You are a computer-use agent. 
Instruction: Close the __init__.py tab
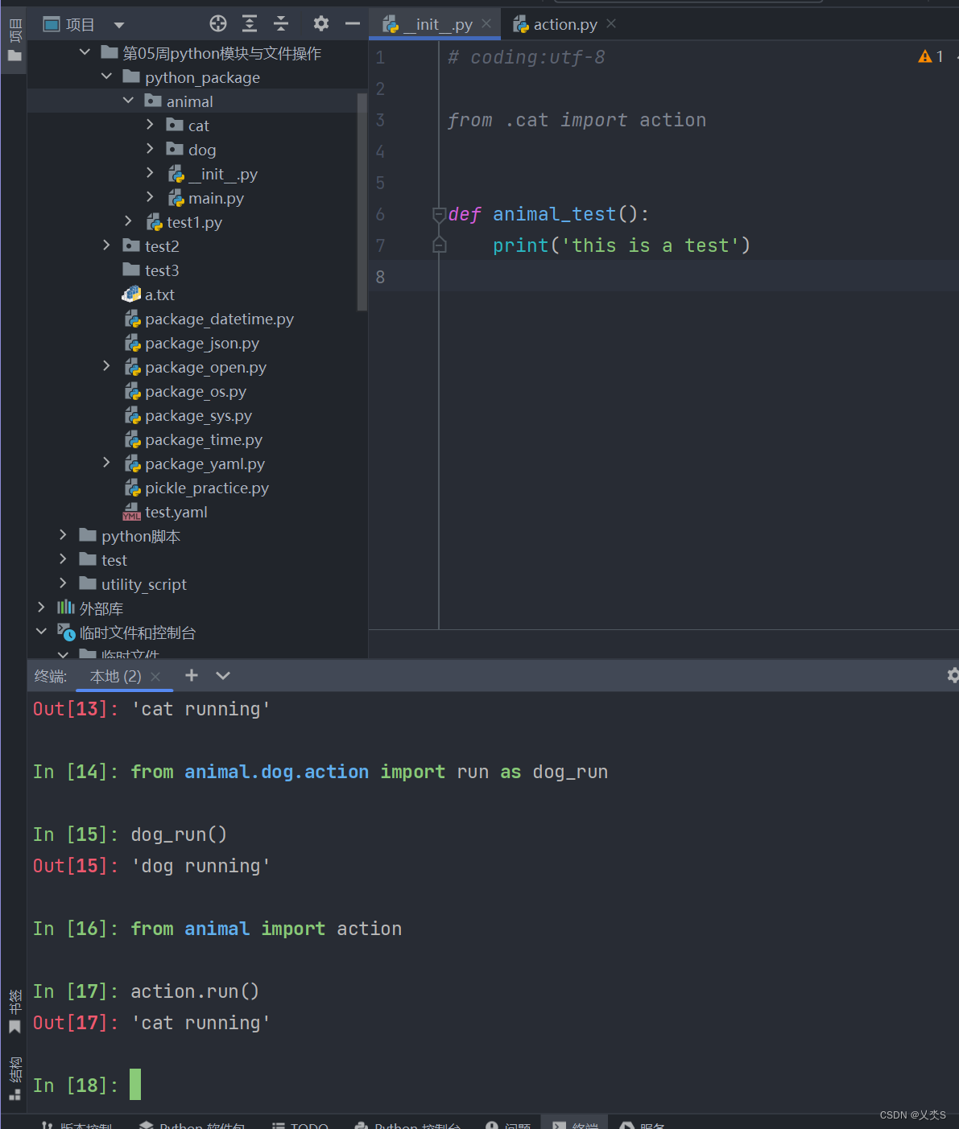tap(486, 23)
